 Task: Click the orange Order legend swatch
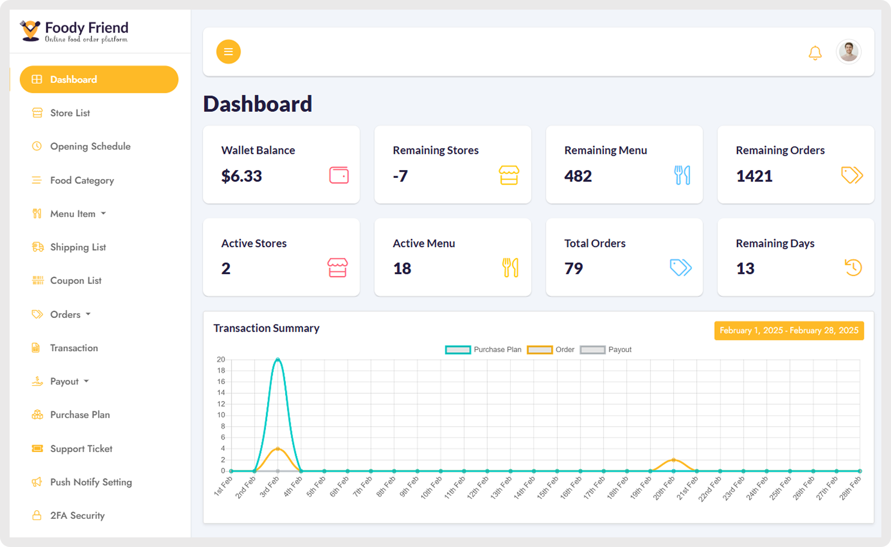[x=540, y=350]
